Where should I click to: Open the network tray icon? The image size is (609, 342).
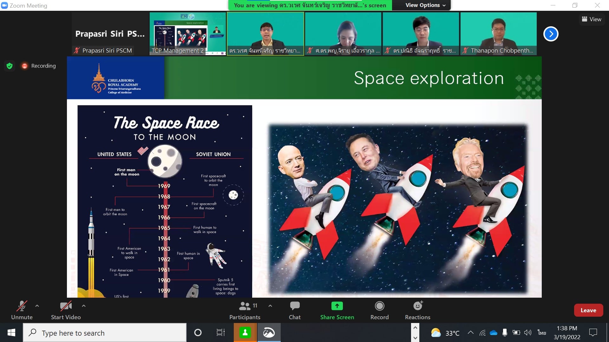coord(482,332)
